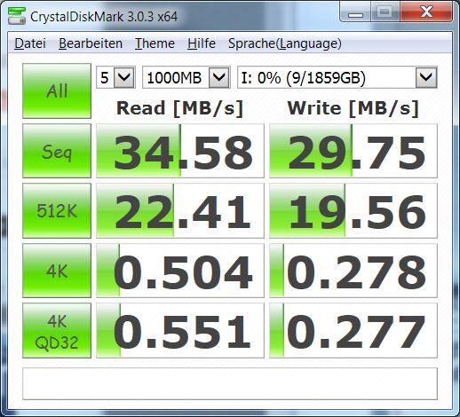The width and height of the screenshot is (460, 417).
Task: Run the 4K QD32 test
Action: (x=57, y=331)
